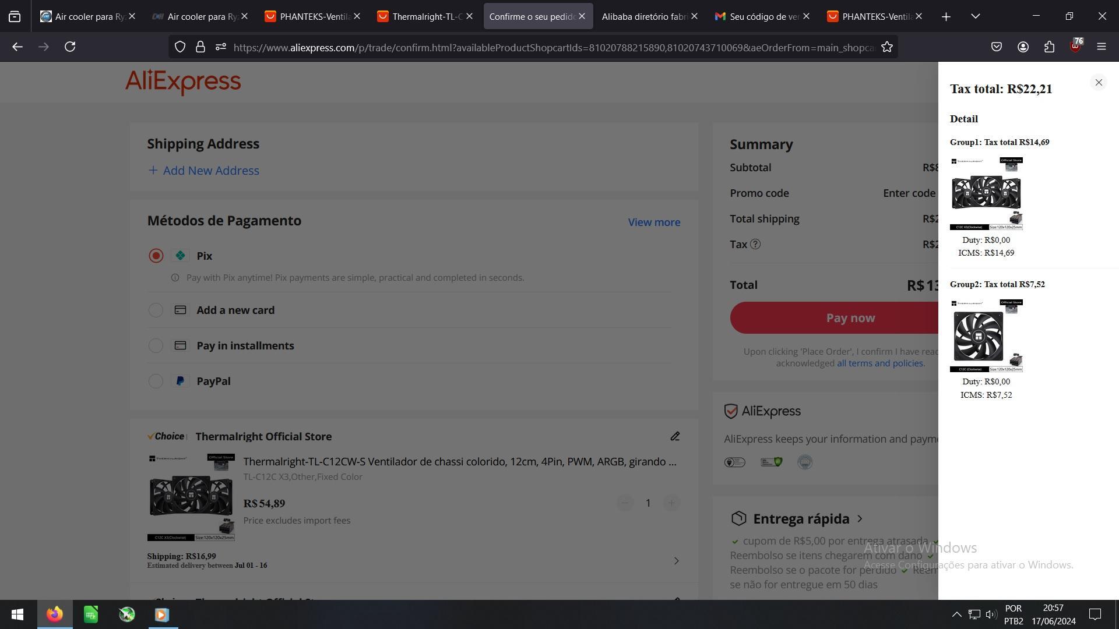The image size is (1119, 629).
Task: Open Windows notification center
Action: 1095,614
